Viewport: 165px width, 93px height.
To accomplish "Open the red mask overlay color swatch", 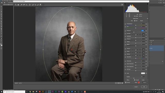I will click(139, 82).
